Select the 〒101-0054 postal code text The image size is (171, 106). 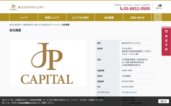pyautogui.click(x=127, y=48)
